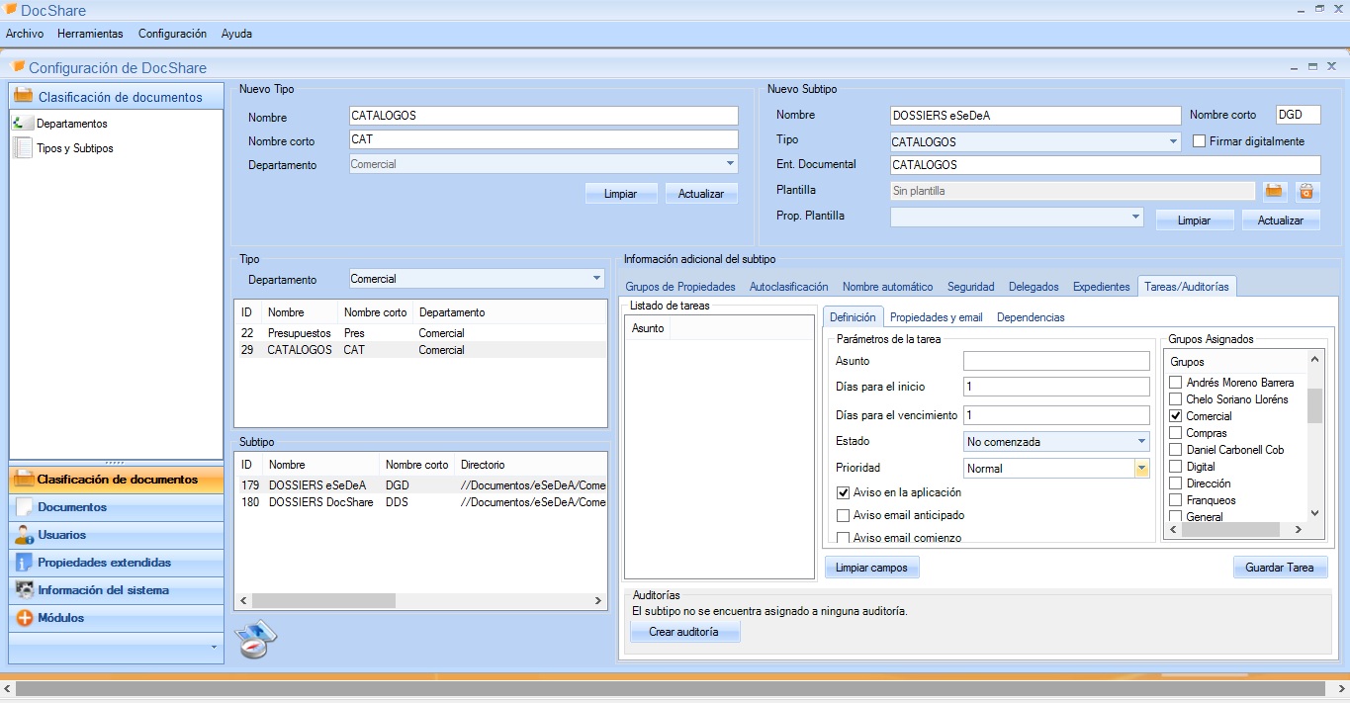
Task: Click the Asunto input field
Action: click(1056, 361)
